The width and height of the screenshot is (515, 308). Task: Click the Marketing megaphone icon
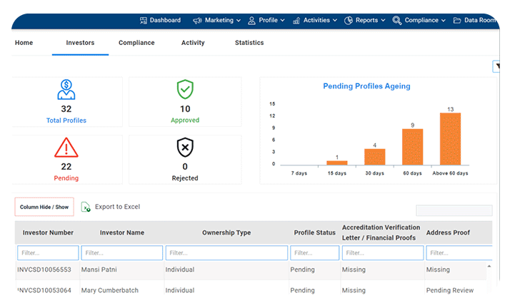[x=197, y=21]
